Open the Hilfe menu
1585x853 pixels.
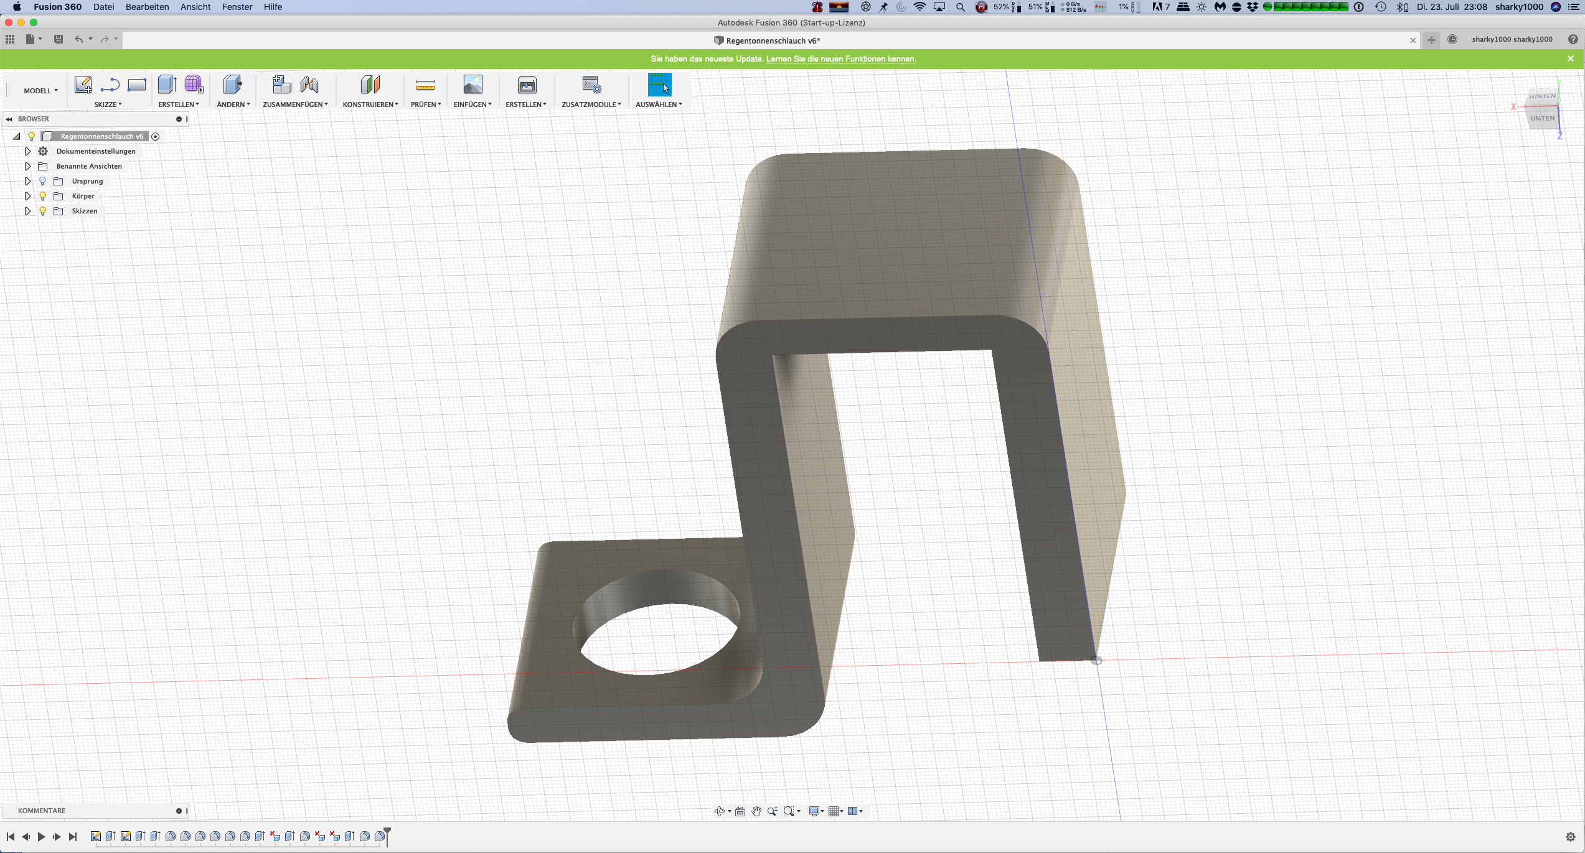273,7
